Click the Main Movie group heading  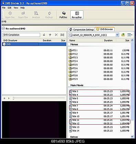[77, 85]
